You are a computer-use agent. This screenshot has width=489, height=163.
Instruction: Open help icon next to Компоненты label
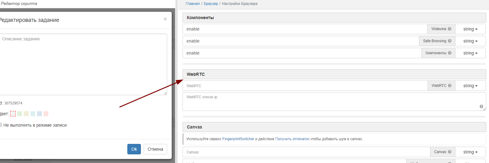(x=450, y=53)
